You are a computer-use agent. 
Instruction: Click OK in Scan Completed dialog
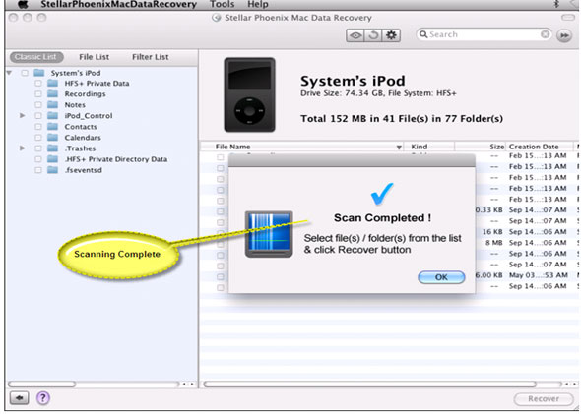(x=441, y=277)
